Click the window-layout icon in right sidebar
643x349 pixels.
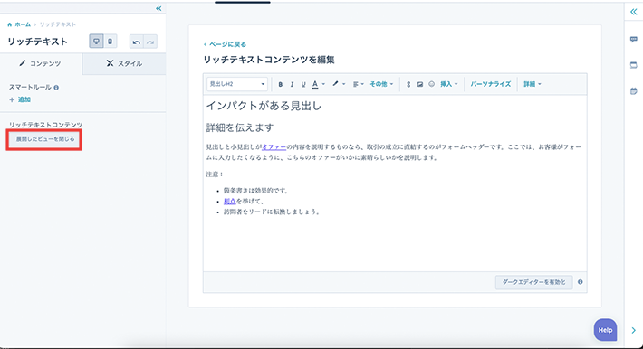click(634, 65)
